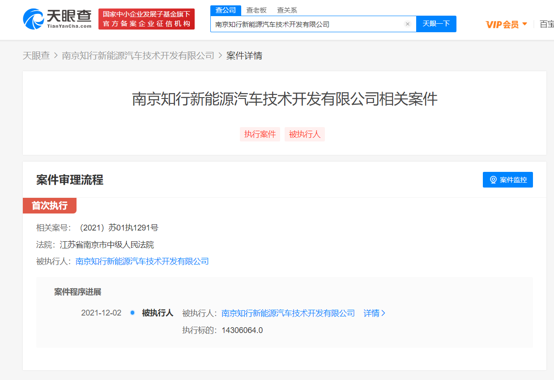The height and width of the screenshot is (380, 554).
Task: Click the 首次执行 label
Action: tap(50, 206)
